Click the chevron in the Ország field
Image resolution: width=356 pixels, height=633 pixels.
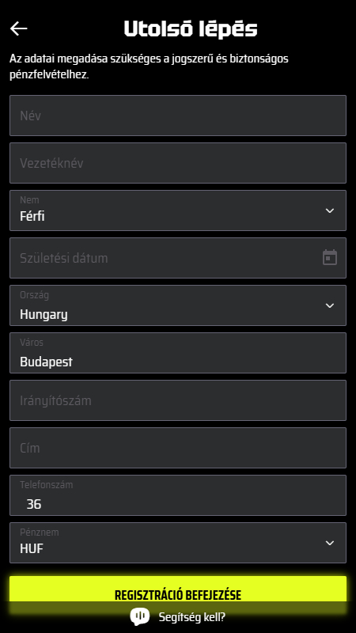pyautogui.click(x=330, y=305)
